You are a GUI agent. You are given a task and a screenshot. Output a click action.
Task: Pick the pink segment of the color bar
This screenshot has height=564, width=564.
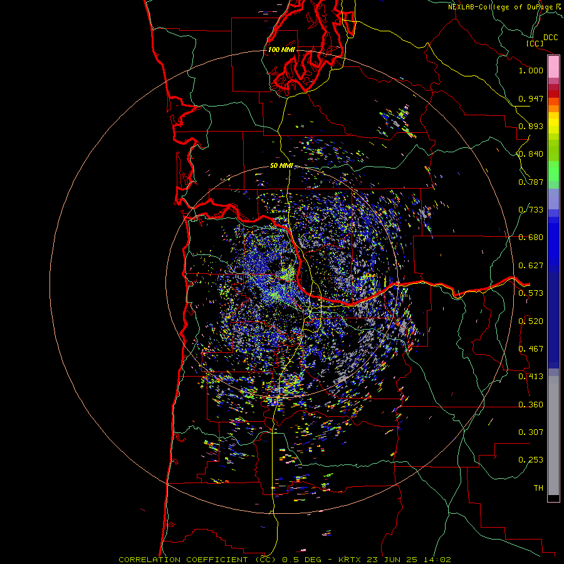[x=553, y=67]
